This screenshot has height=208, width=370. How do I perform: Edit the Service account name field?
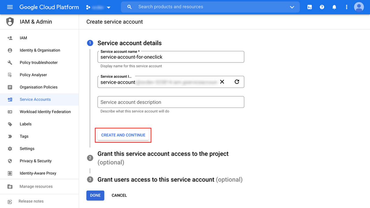point(171,57)
